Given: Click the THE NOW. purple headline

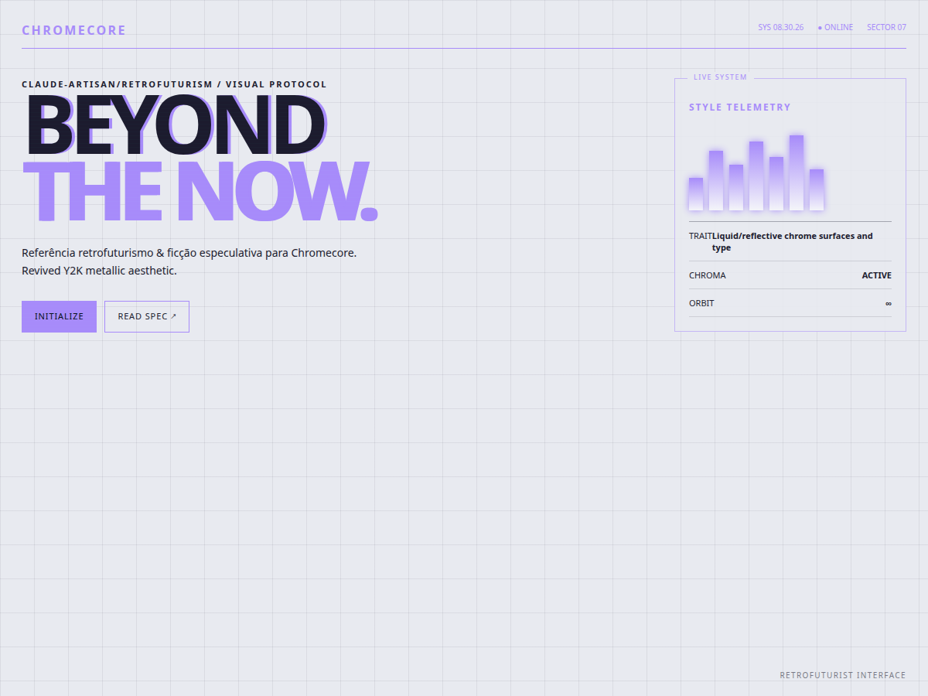Looking at the screenshot, I should tap(200, 191).
